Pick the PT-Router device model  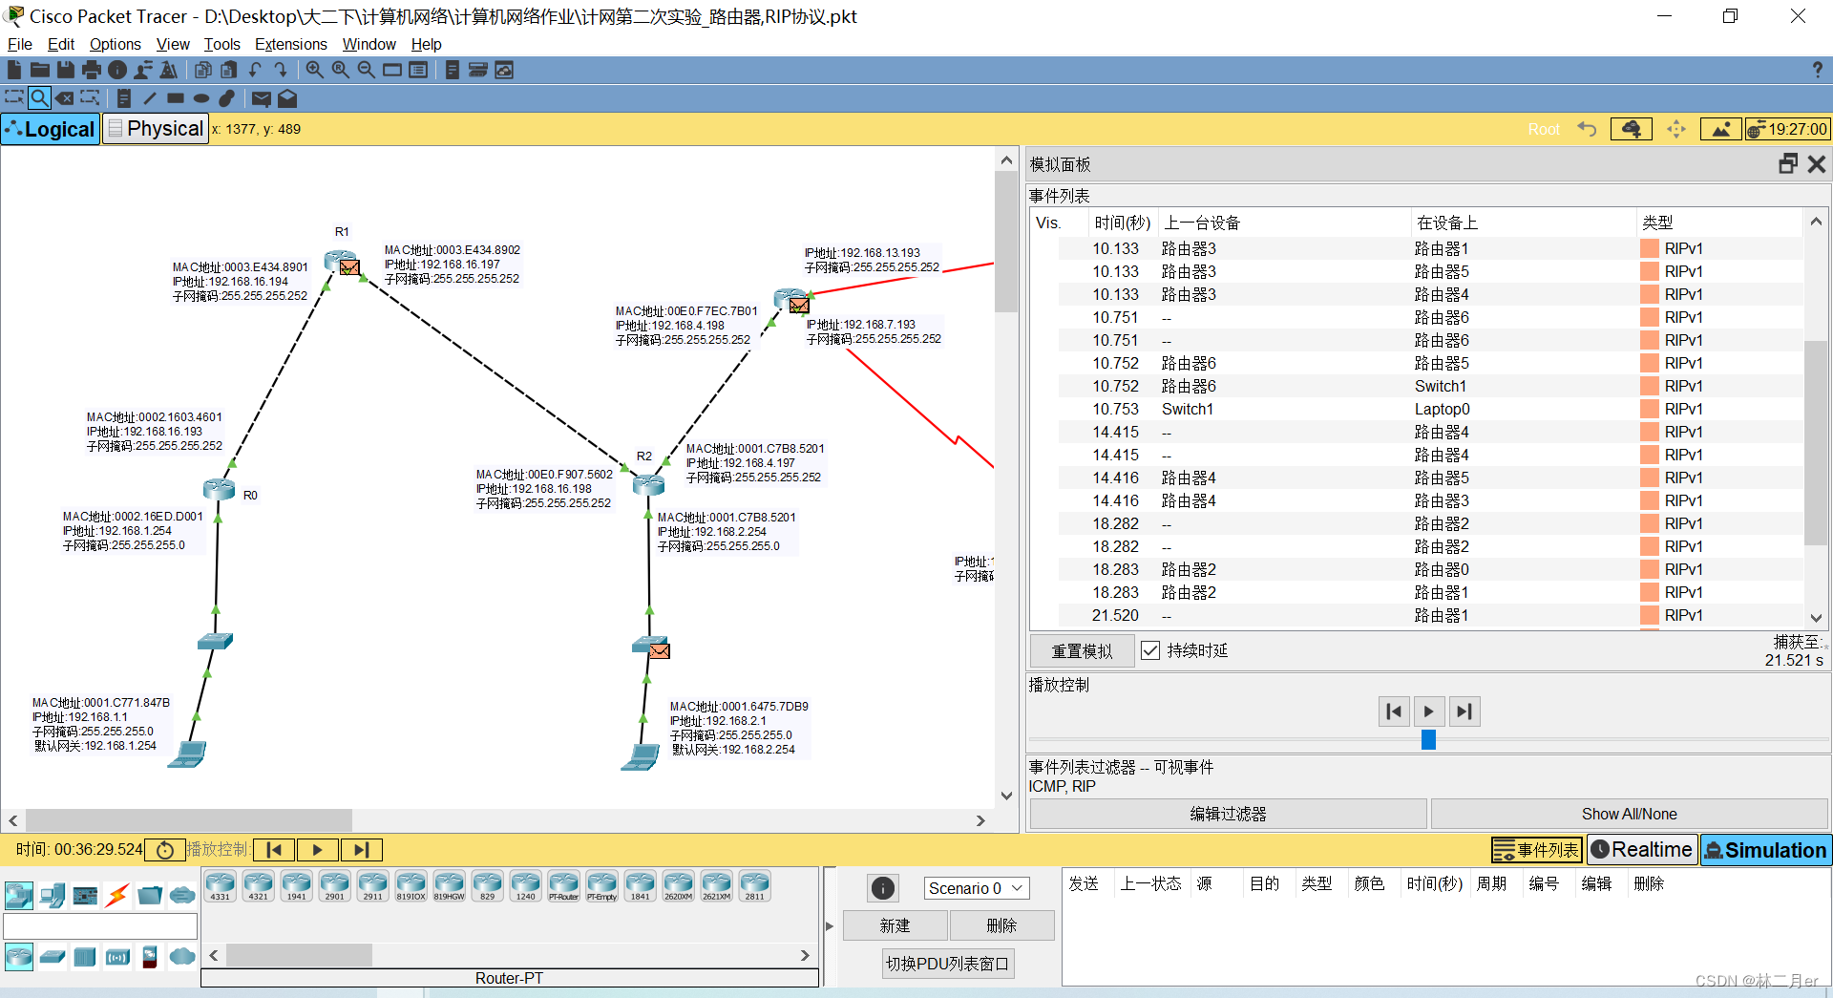coord(563,886)
